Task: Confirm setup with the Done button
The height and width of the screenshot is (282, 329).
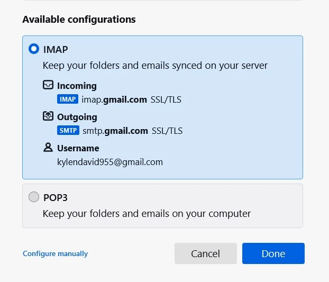Action: [x=273, y=253]
